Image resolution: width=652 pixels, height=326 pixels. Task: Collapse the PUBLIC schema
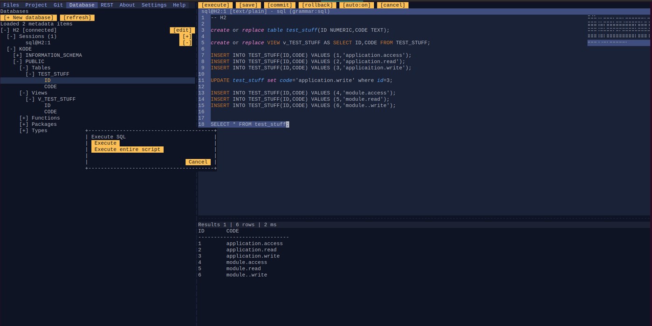pos(18,61)
